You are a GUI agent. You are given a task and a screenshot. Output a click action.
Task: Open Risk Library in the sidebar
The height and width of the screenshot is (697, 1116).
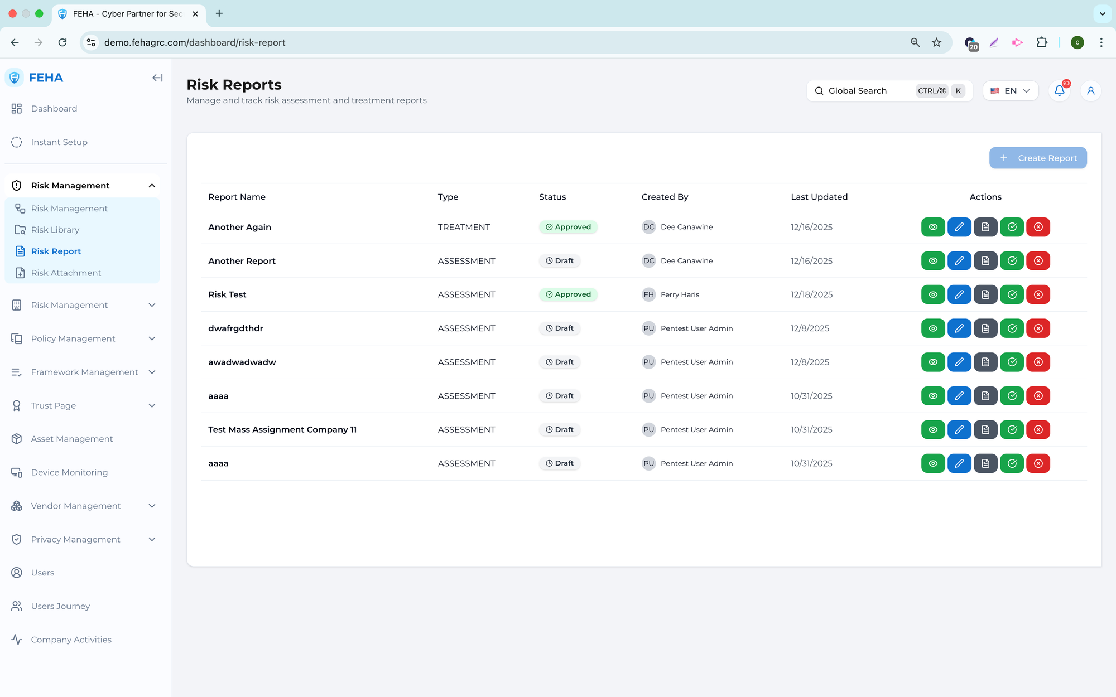pos(55,230)
